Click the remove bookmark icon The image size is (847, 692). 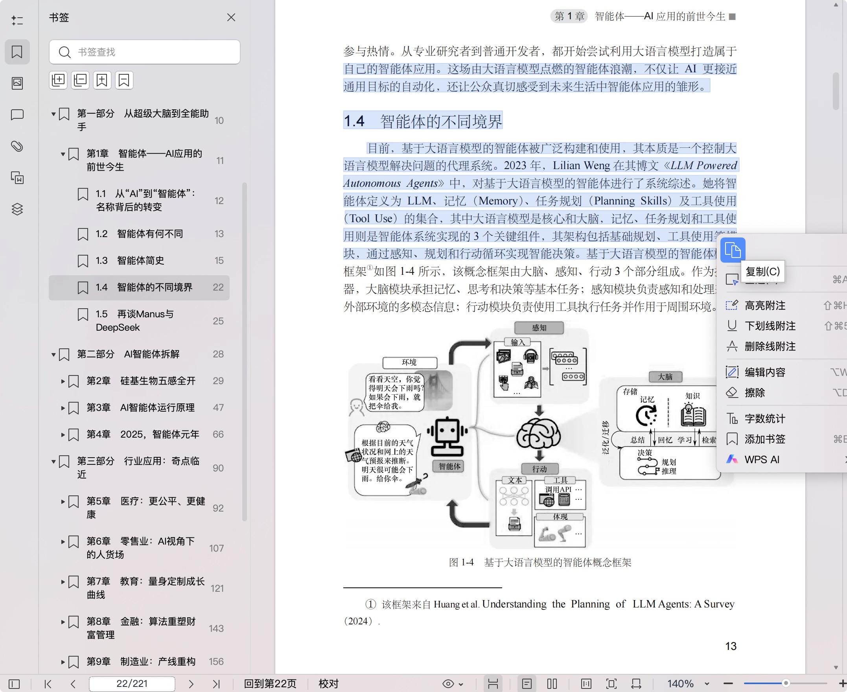(x=124, y=81)
